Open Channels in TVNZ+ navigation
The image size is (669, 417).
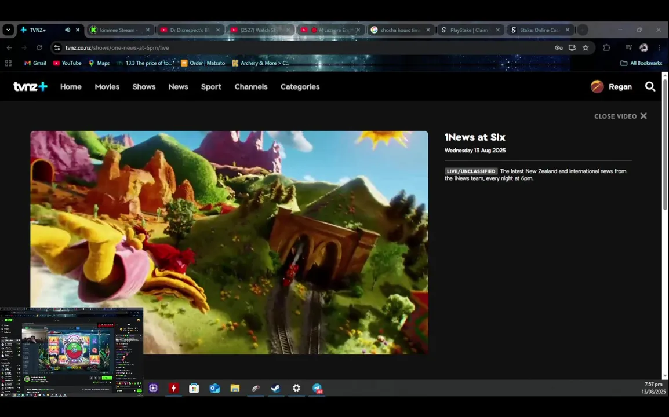click(251, 86)
